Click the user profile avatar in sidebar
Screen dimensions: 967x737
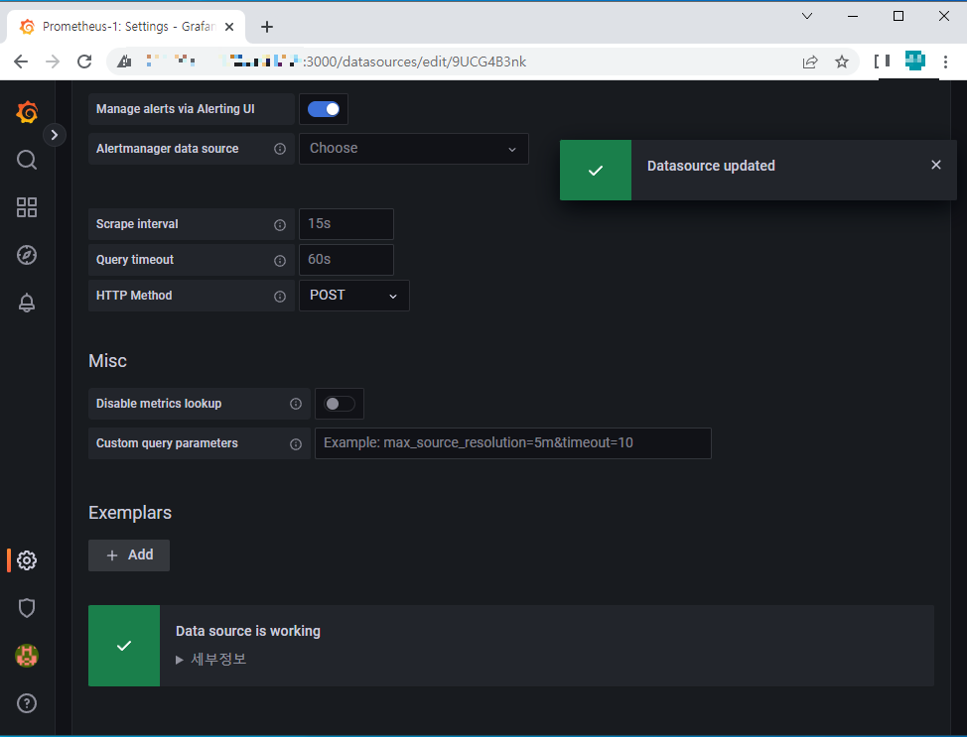tap(27, 656)
